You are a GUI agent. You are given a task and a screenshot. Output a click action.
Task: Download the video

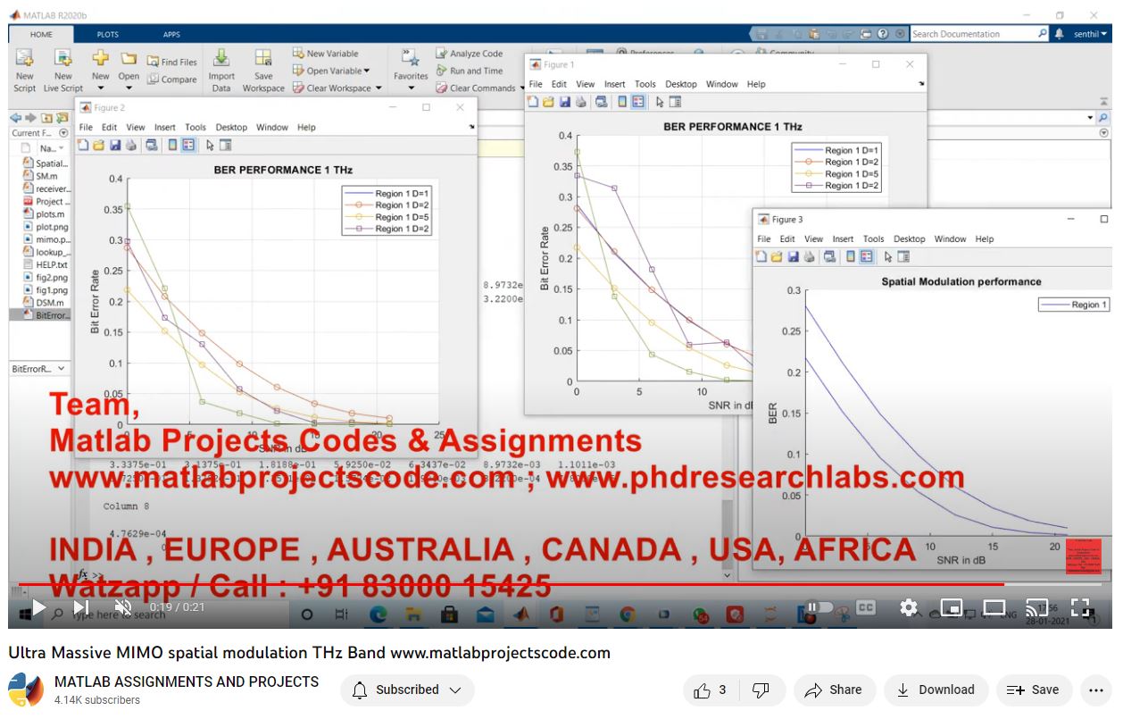tap(936, 690)
